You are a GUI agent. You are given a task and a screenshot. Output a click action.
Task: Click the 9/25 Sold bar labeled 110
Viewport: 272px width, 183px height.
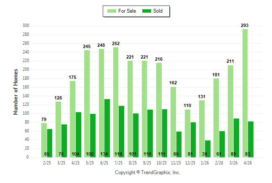pyautogui.click(x=150, y=134)
